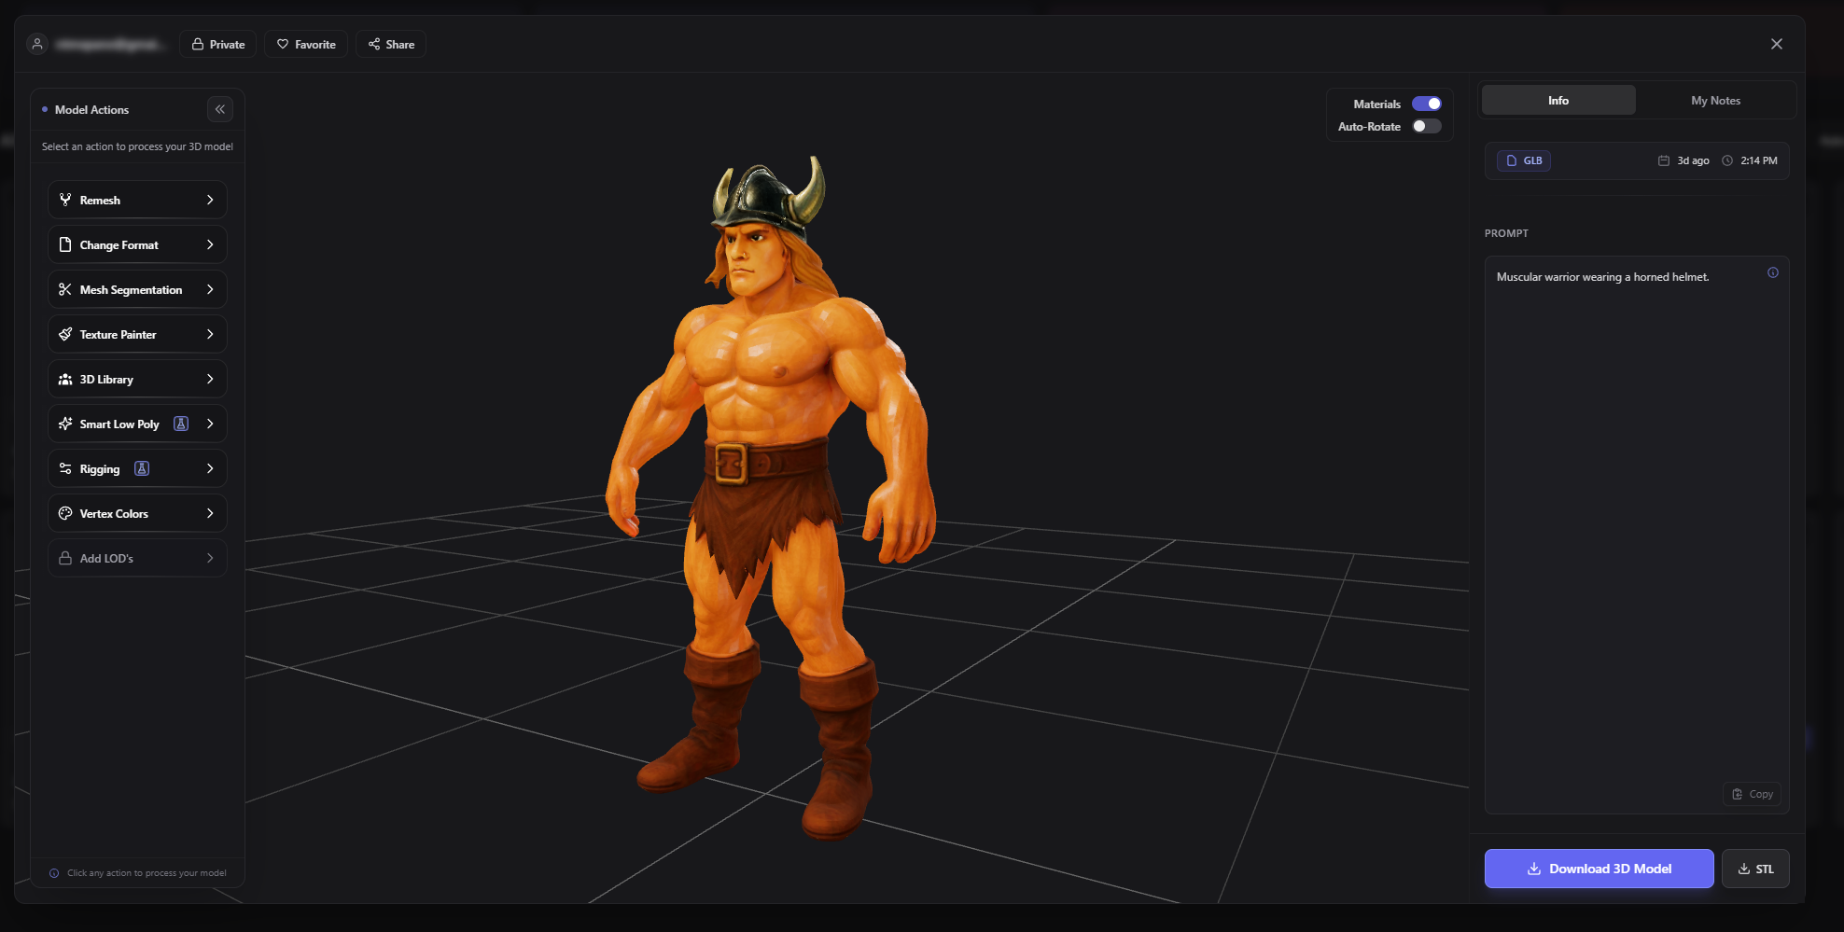Copy the model prompt text
Screen dimensions: 1844x932
(1752, 793)
